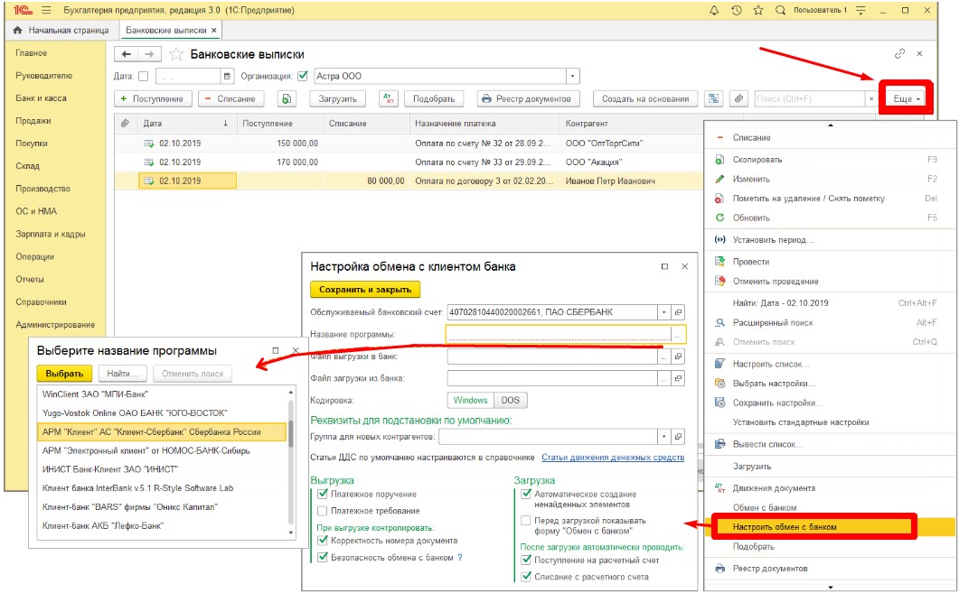The width and height of the screenshot is (959, 593).
Task: Open Статьи движения денежных средств link
Action: [x=613, y=457]
